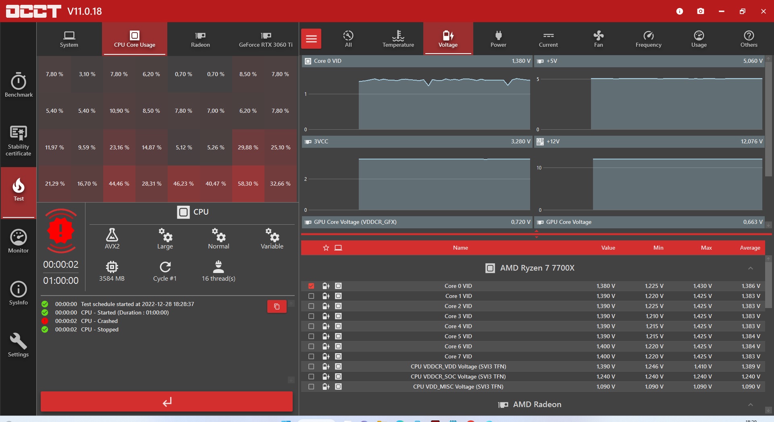The image size is (774, 422).
Task: Open the Stability certificate section
Action: point(19,141)
